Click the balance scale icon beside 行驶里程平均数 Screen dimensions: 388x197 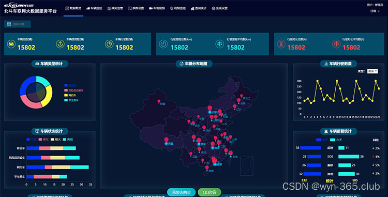pos(220,44)
